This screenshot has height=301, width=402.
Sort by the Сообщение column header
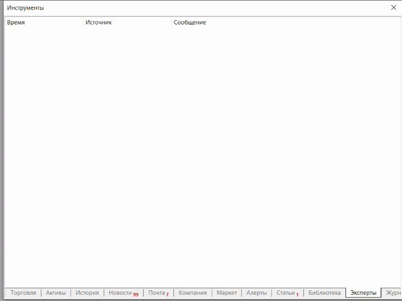coord(286,23)
